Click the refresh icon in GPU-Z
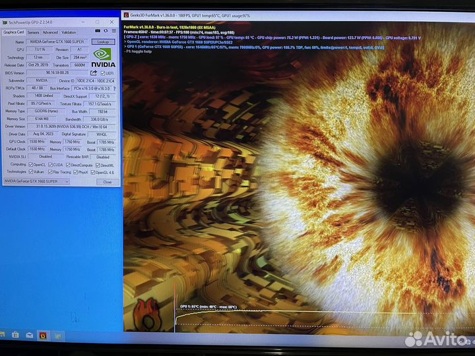The image size is (475, 356). point(106,31)
